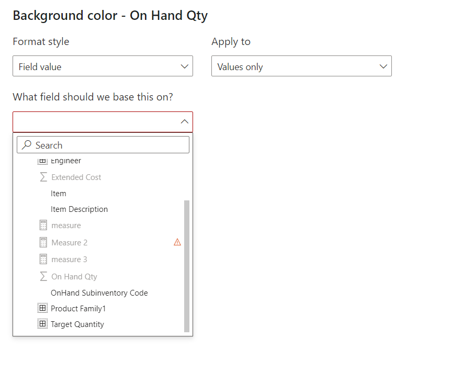Select Target Quantity table

coord(77,324)
